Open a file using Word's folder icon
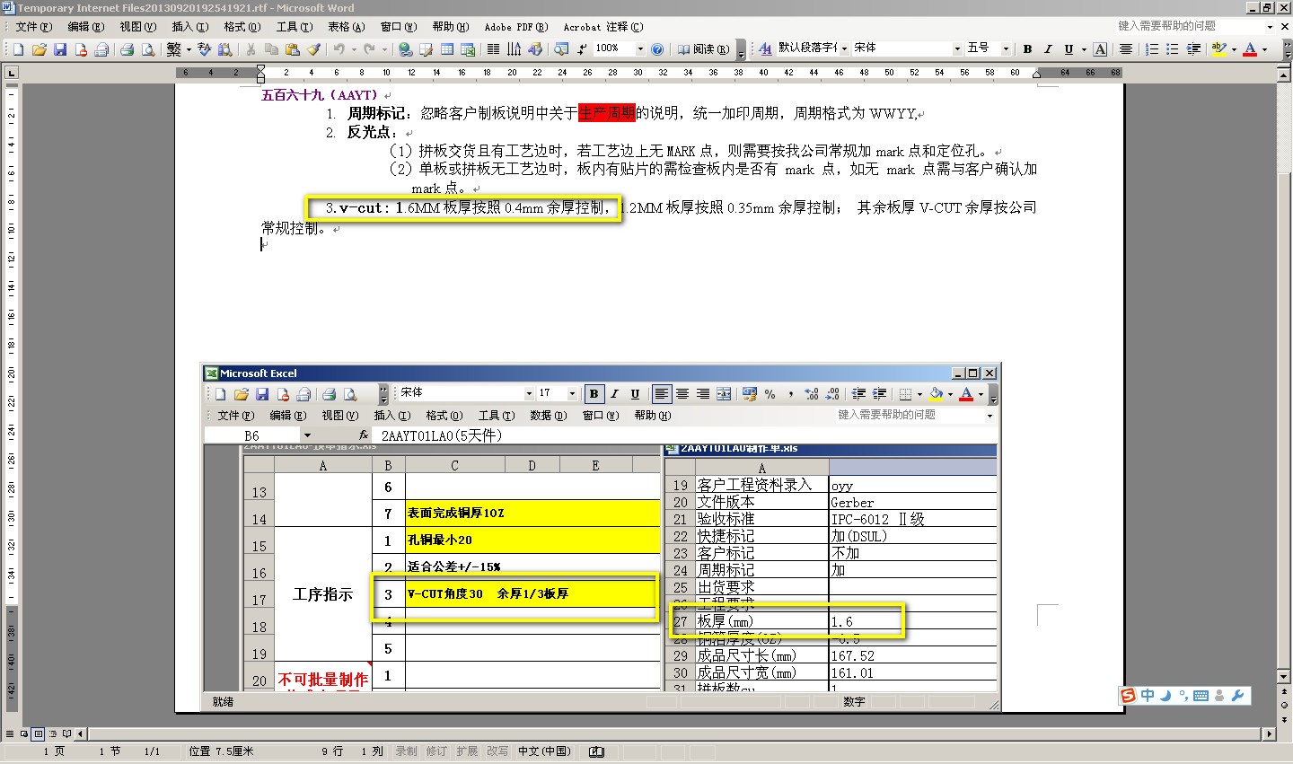This screenshot has height=764, width=1293. point(39,49)
